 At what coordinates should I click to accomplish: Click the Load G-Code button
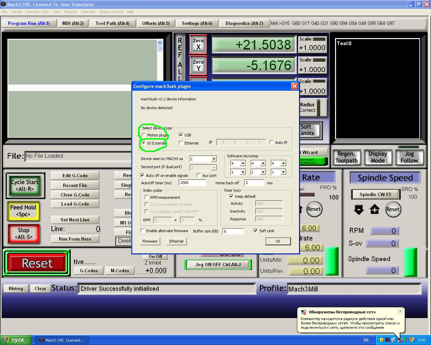point(75,204)
